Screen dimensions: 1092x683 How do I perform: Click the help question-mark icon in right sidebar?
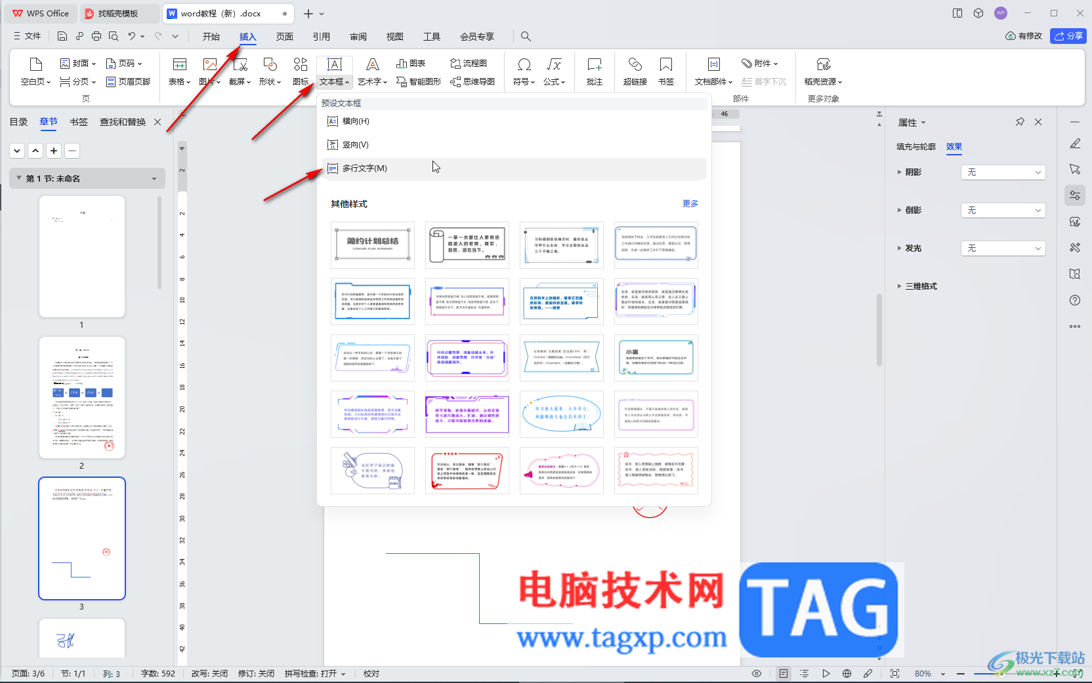click(x=1075, y=300)
